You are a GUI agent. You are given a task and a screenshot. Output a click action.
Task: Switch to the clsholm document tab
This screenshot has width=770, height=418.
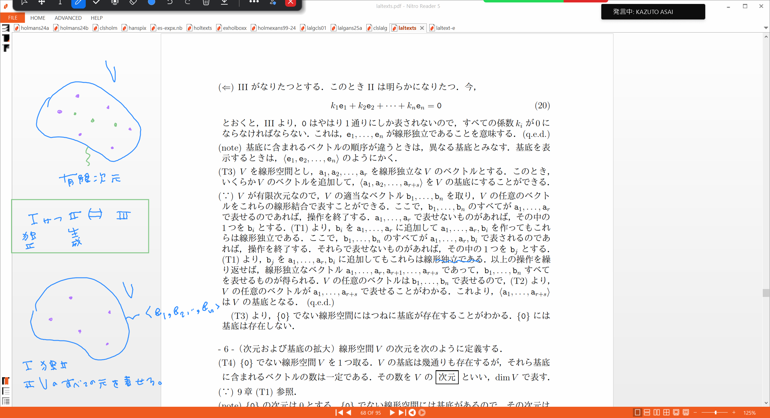coord(105,28)
